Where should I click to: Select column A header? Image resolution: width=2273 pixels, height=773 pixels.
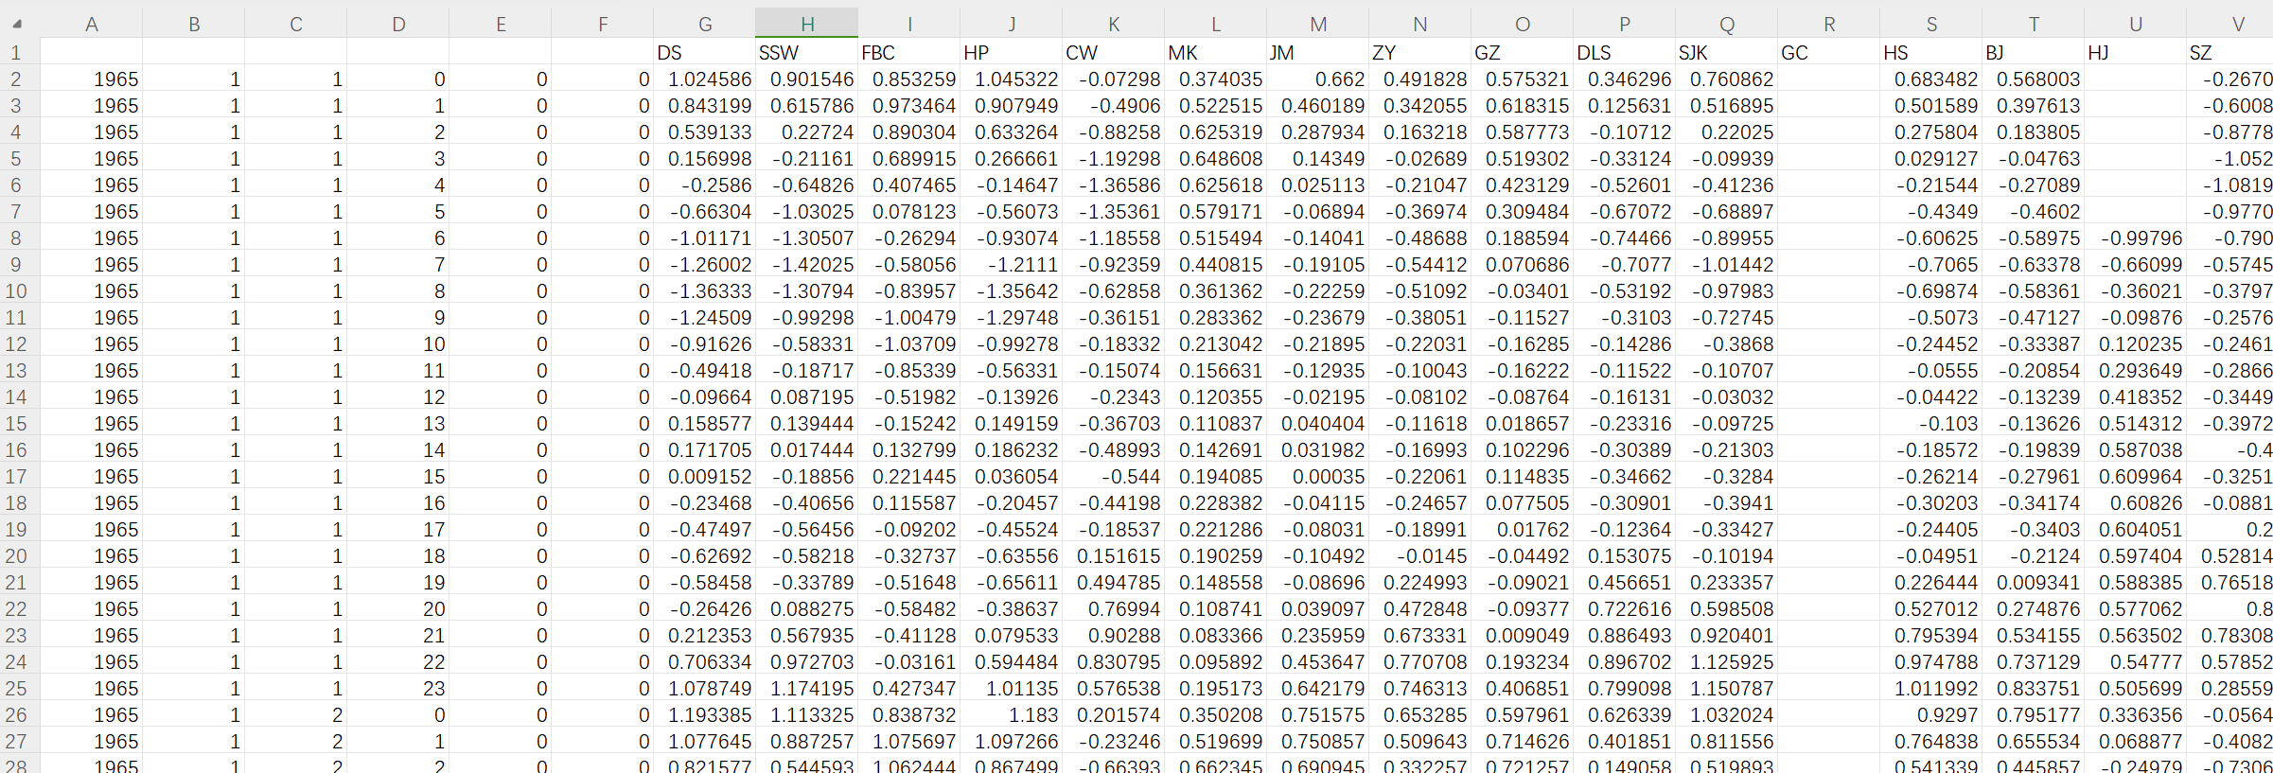click(92, 24)
